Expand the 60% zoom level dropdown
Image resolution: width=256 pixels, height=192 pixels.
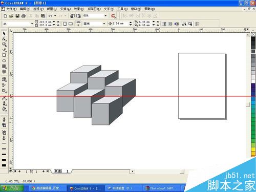click(x=105, y=16)
